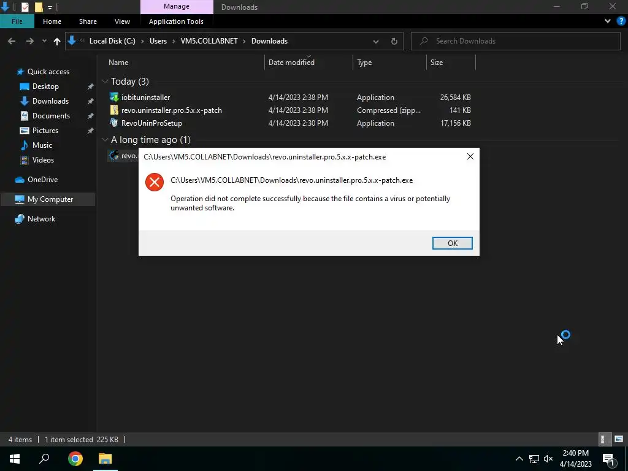628x471 pixels.
Task: Select revo.uninstaller.pro.5.x.x-patch file name
Action: tap(172, 110)
